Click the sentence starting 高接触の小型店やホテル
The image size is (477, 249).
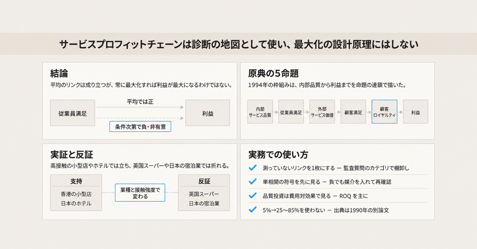[x=140, y=166]
